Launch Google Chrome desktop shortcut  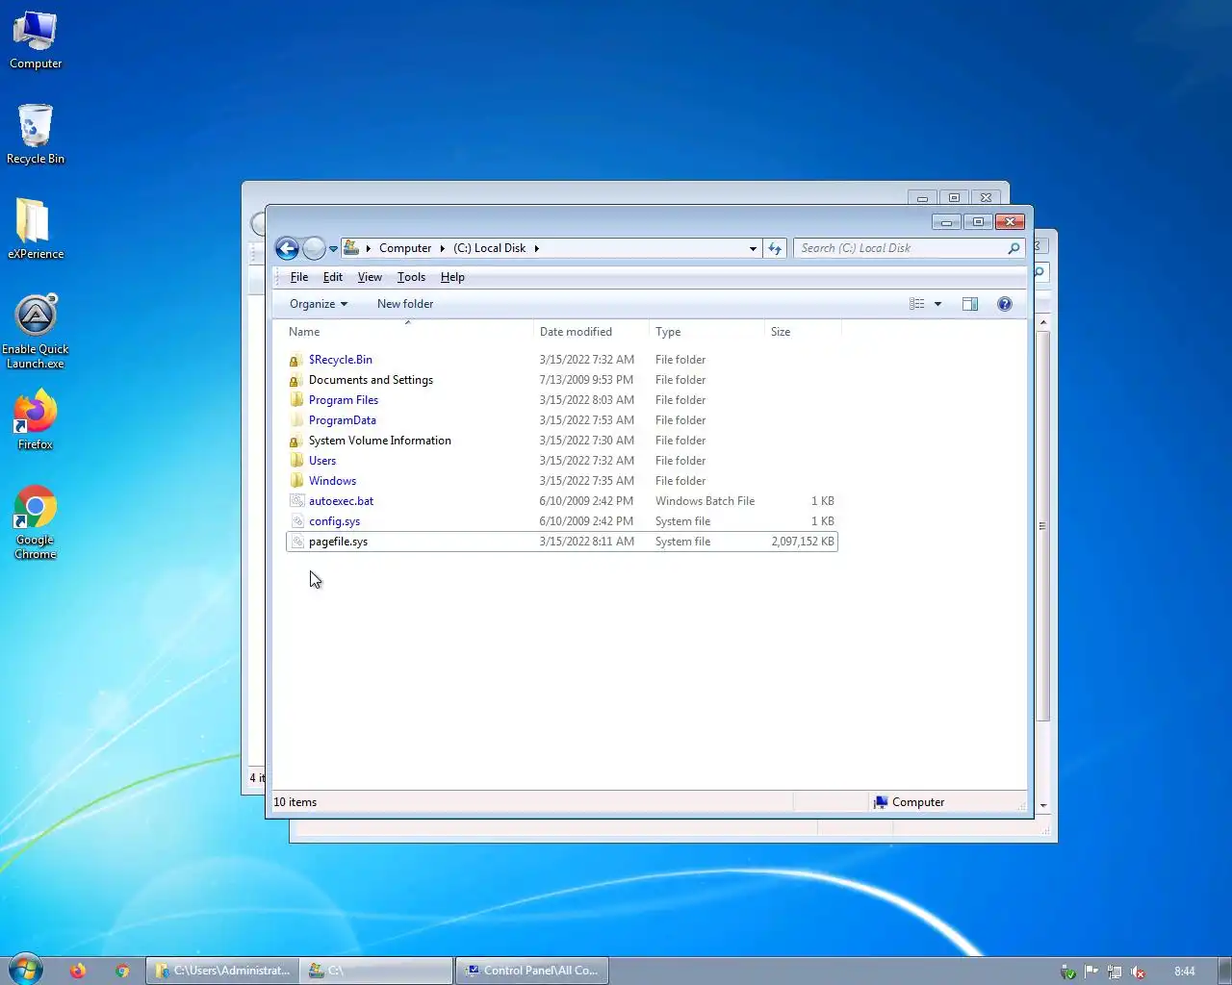click(x=36, y=521)
